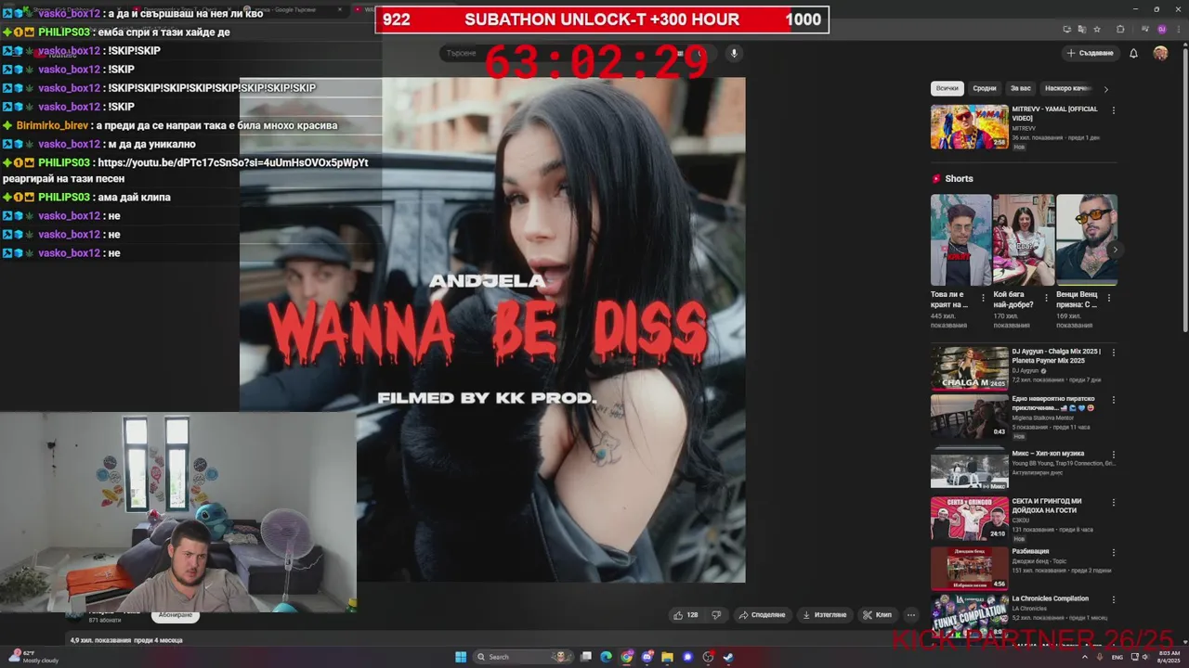The height and width of the screenshot is (668, 1189).
Task: Click 'Едно невероятно пиратско приключение' video title
Action: (1053, 403)
